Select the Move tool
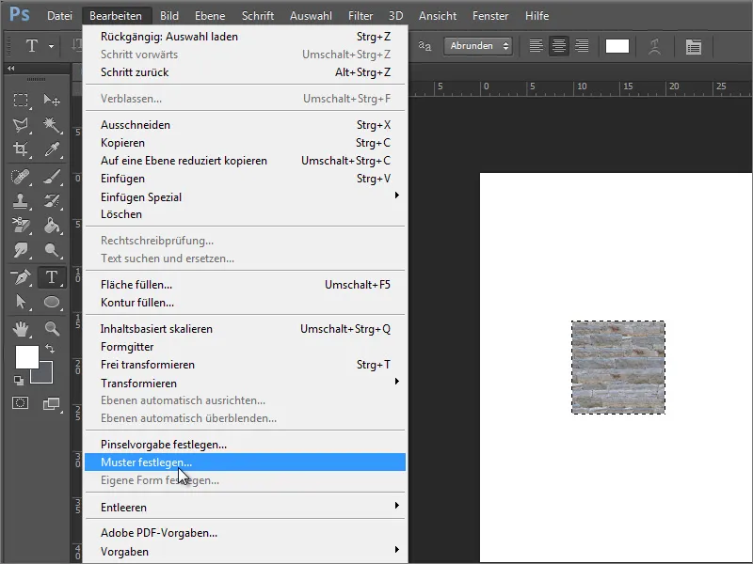Screen dimensions: 753x564 tap(52, 100)
